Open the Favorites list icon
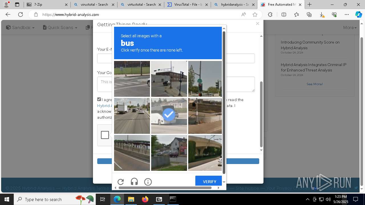Viewport: 365px width, 205px height. click(297, 15)
